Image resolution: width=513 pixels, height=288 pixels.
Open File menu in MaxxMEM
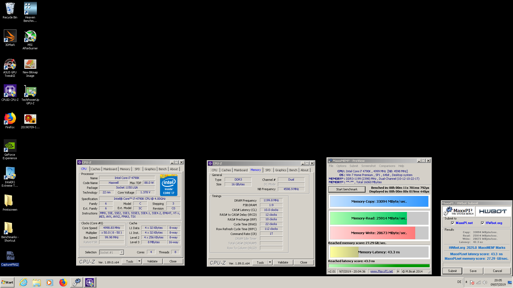click(331, 166)
